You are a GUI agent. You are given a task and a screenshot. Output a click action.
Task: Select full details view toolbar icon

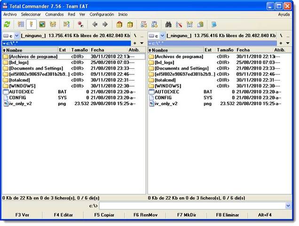pyautogui.click(x=31, y=24)
